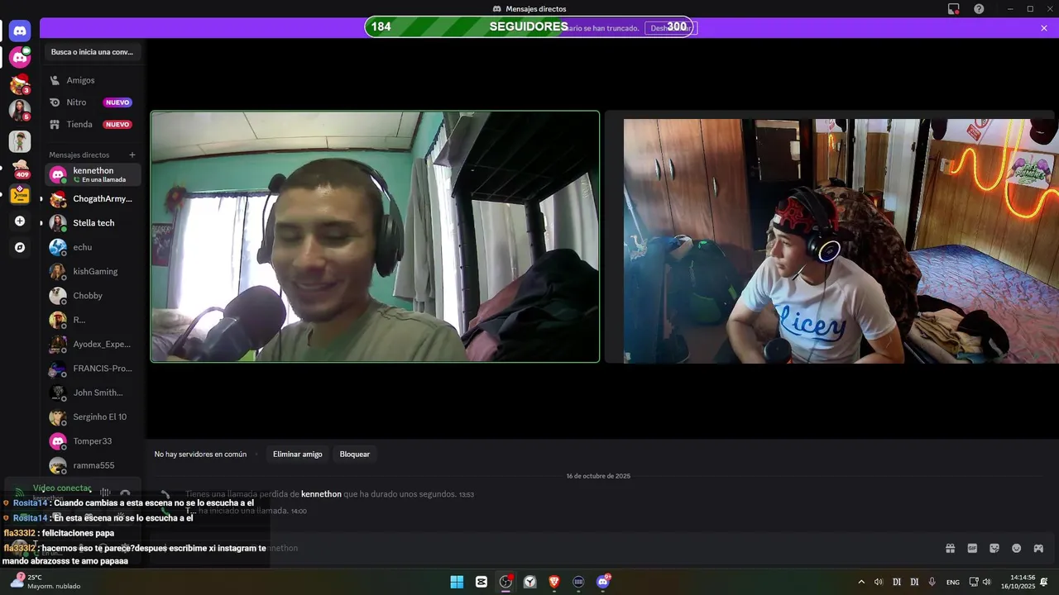Open weather widget 25°C
Screen dimensions: 1059x595
coord(46,582)
